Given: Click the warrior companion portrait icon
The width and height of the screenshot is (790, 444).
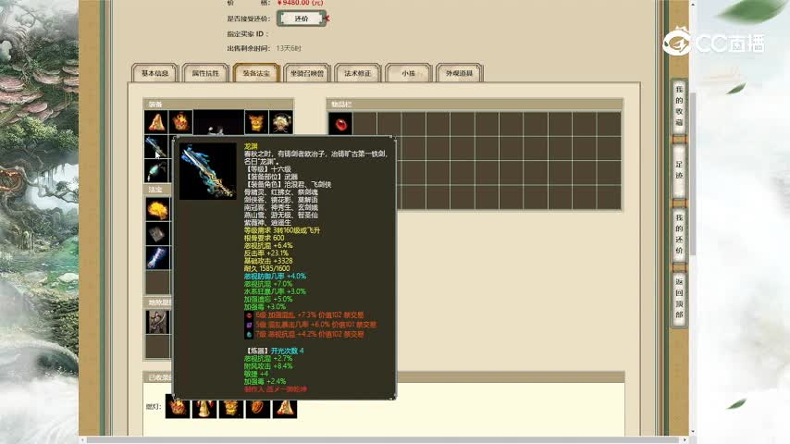Looking at the screenshot, I should pos(157,322).
